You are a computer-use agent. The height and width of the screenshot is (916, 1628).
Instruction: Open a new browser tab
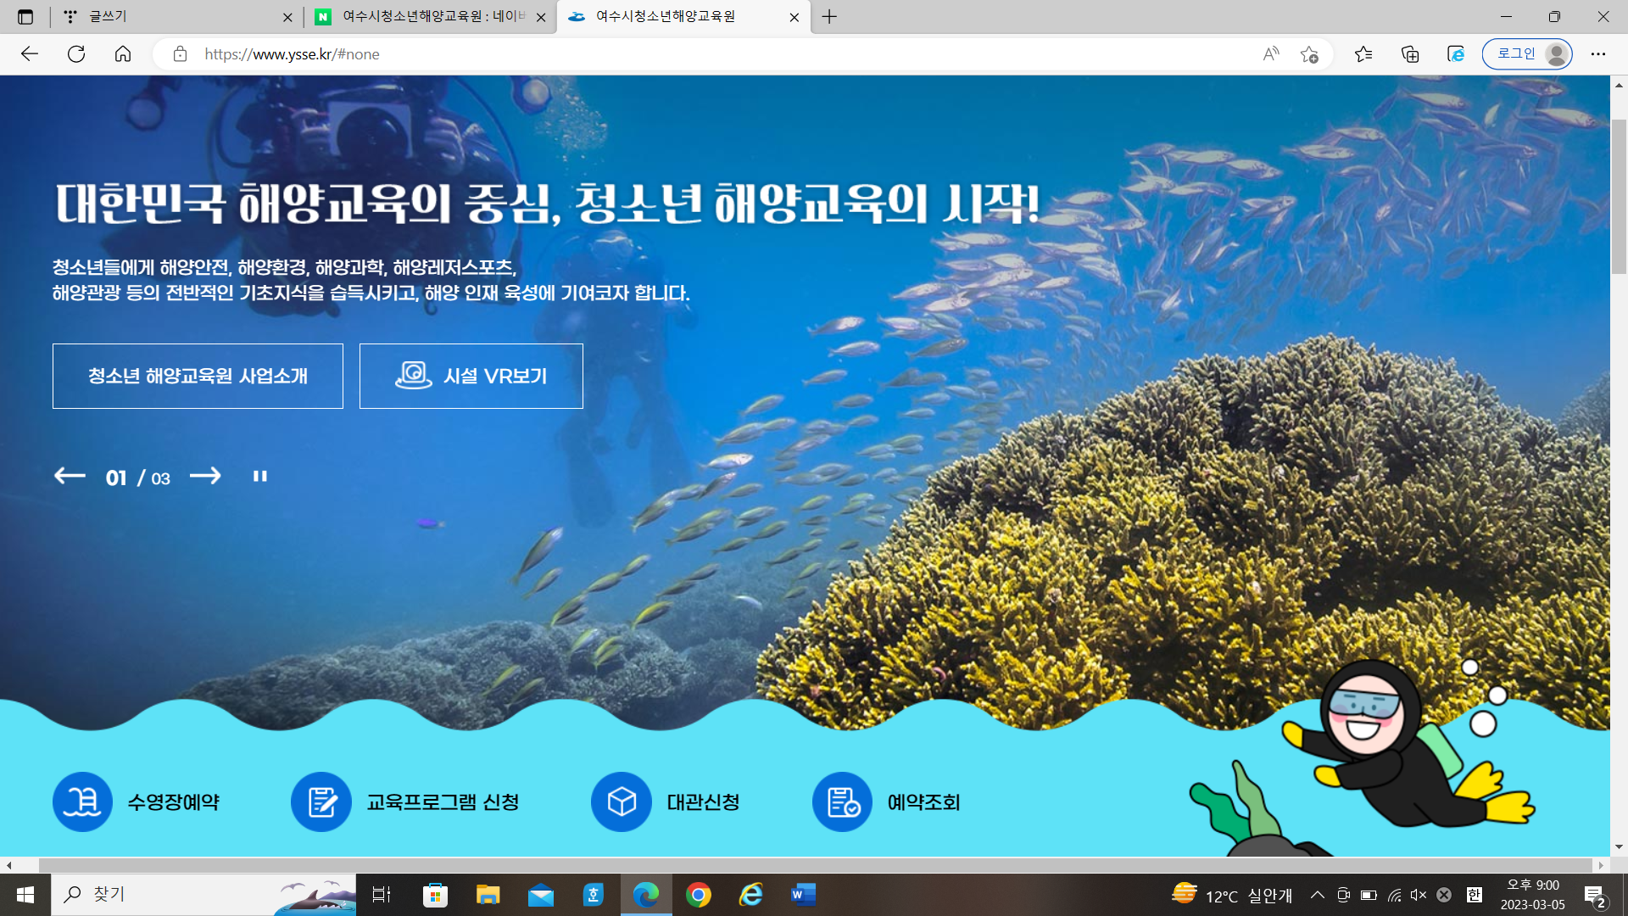[x=829, y=17]
